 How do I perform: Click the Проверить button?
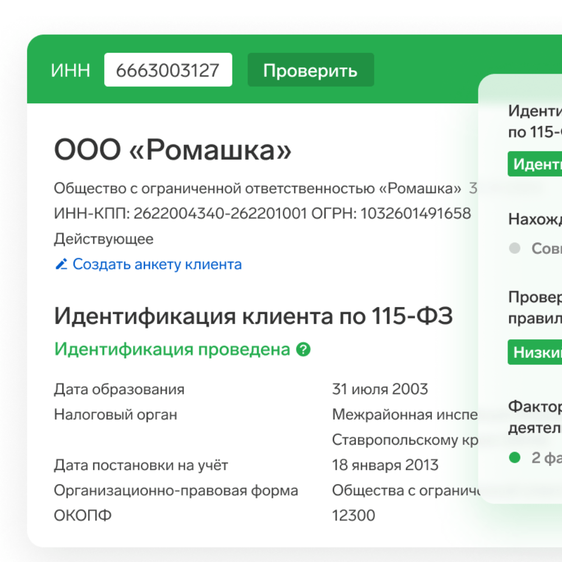click(310, 70)
